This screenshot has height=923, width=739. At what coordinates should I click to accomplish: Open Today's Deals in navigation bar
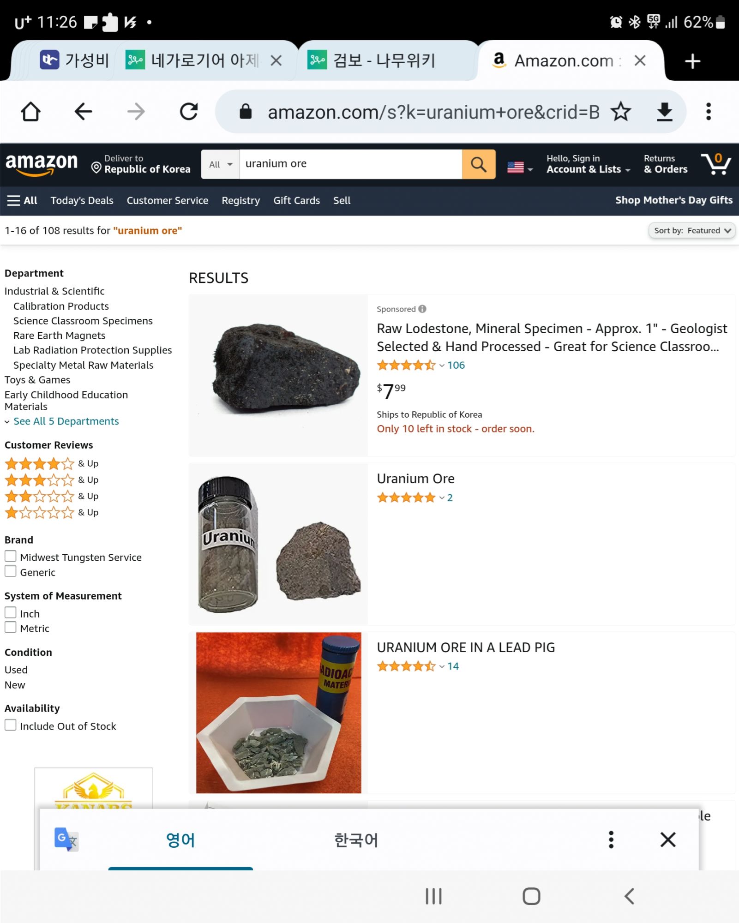(82, 200)
